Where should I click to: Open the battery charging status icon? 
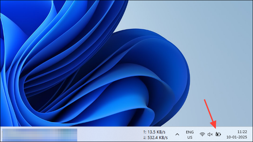click(218, 134)
